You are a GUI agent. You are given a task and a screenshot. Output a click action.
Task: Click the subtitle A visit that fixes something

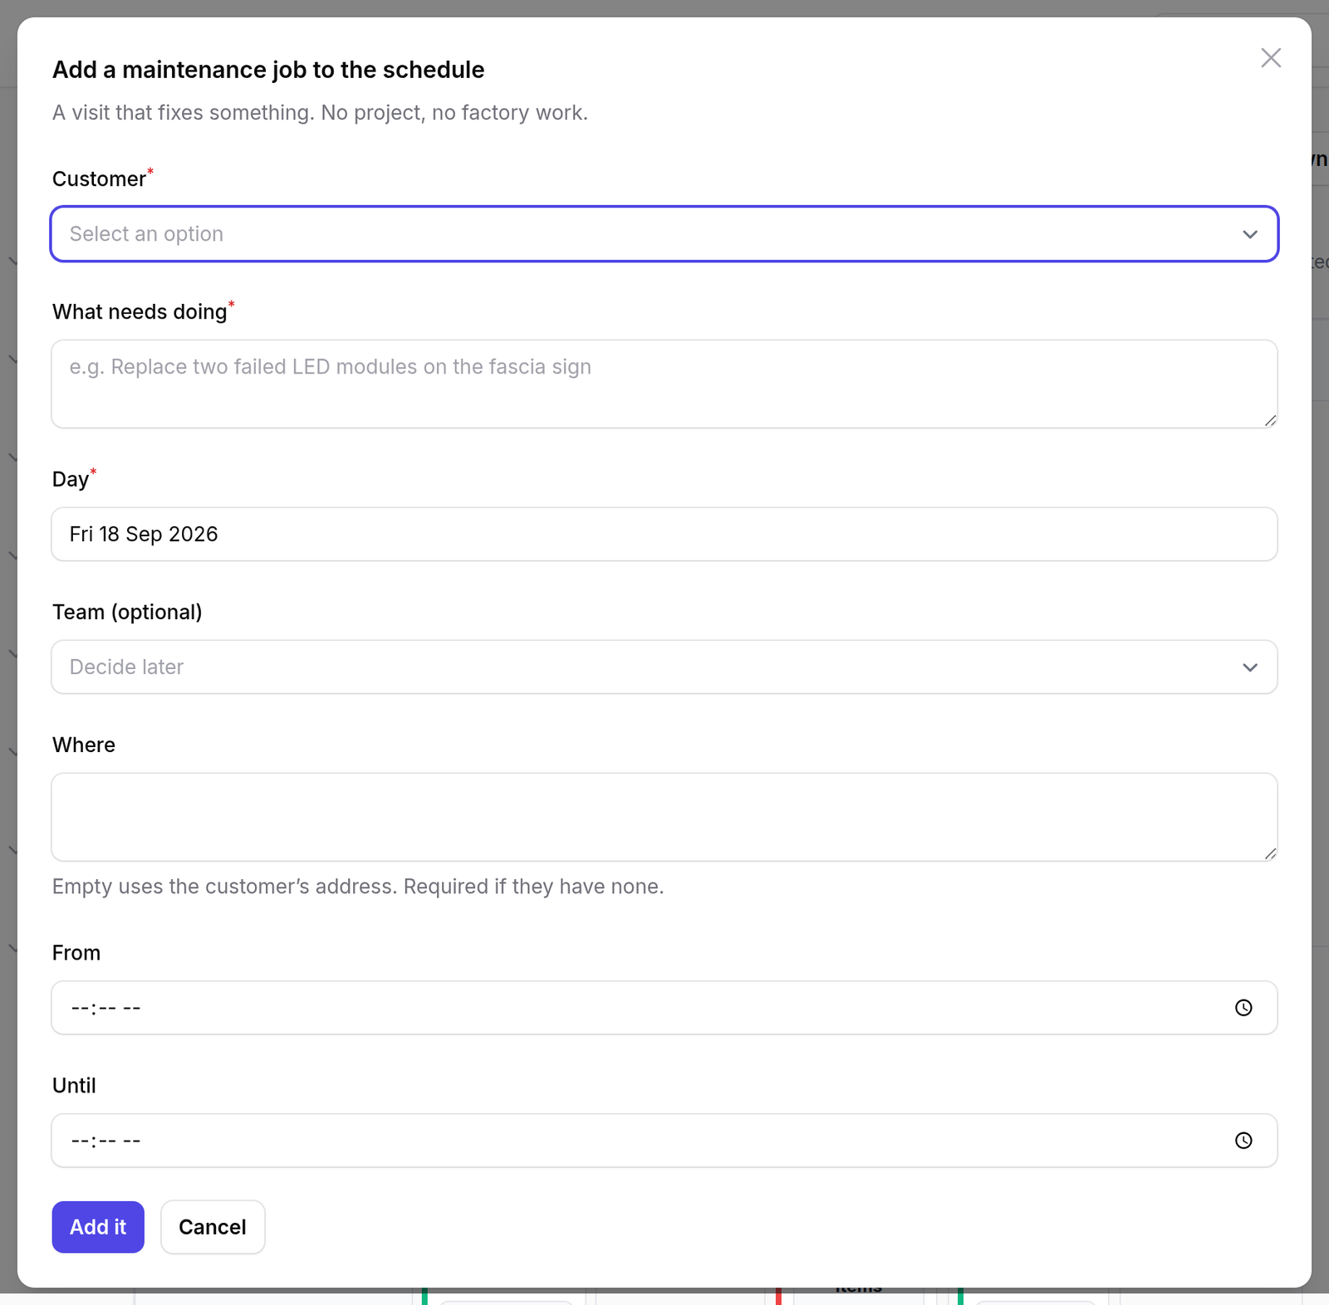coord(320,112)
